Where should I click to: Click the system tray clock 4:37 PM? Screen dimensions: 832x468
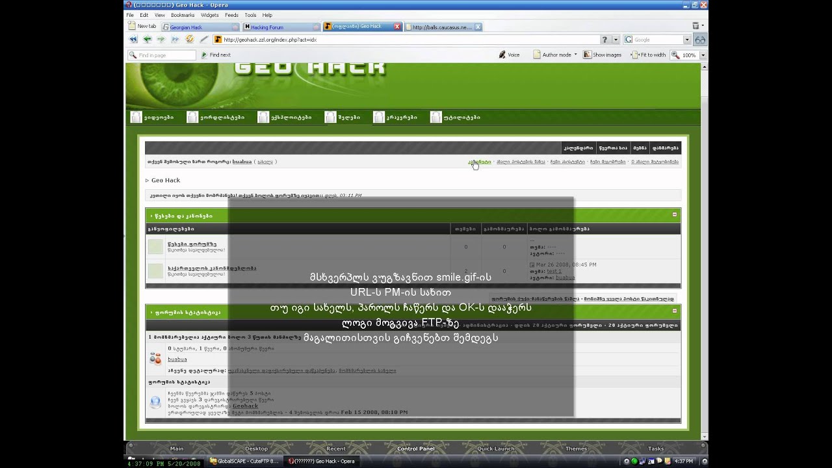(682, 461)
